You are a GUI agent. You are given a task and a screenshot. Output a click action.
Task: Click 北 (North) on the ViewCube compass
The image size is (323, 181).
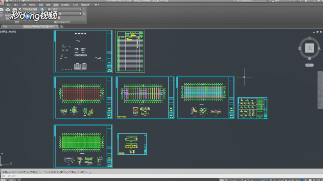309,38
